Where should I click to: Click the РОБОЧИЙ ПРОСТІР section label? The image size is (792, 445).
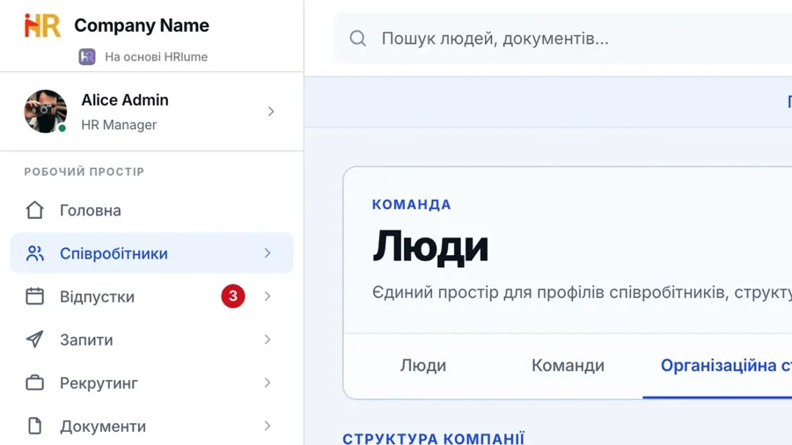coord(84,171)
